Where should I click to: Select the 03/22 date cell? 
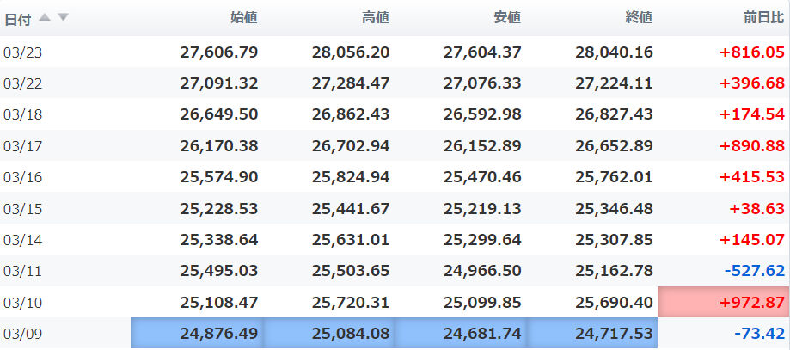(x=22, y=83)
